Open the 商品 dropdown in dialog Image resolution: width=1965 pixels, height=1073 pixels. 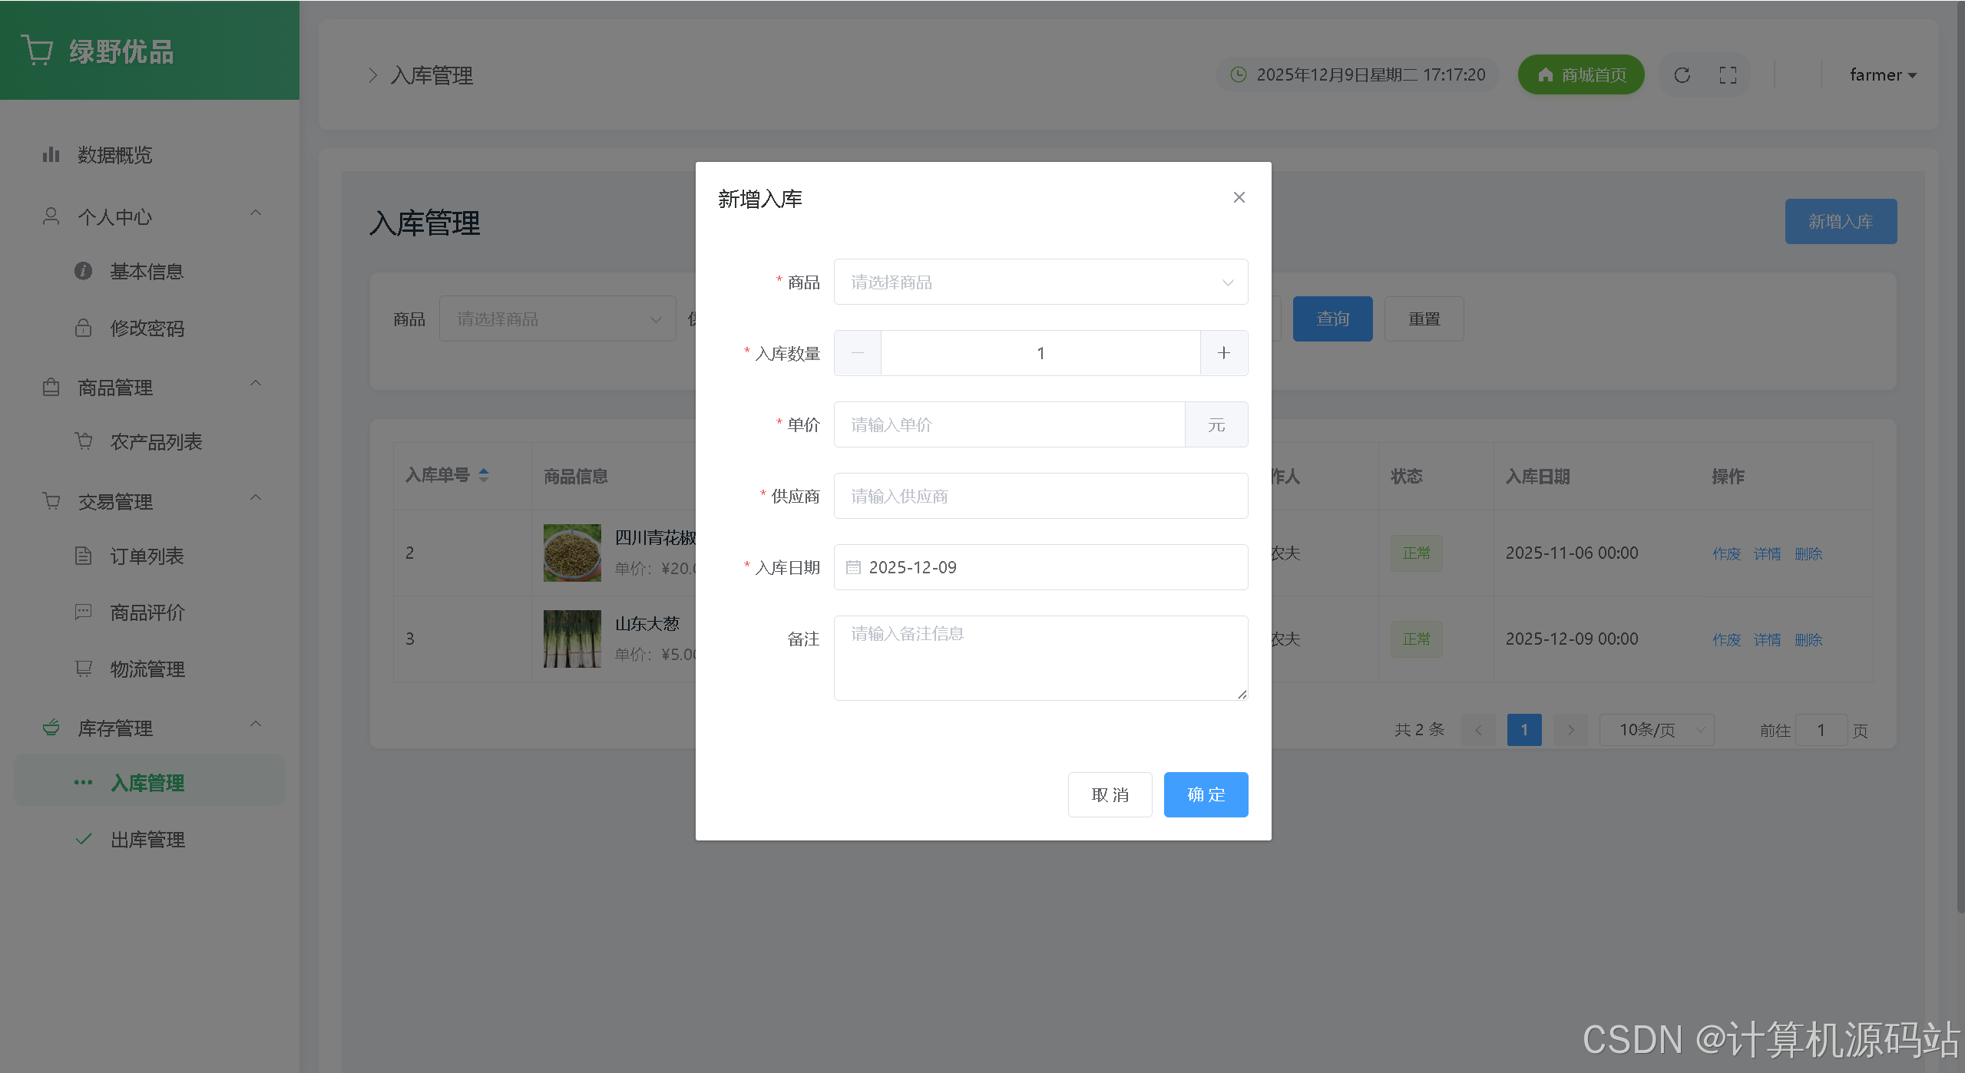pos(1040,282)
